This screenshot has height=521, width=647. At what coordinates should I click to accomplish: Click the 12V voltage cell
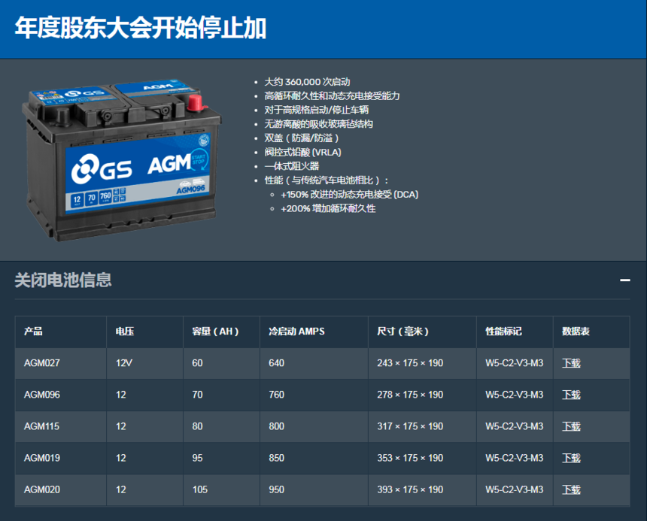click(124, 363)
